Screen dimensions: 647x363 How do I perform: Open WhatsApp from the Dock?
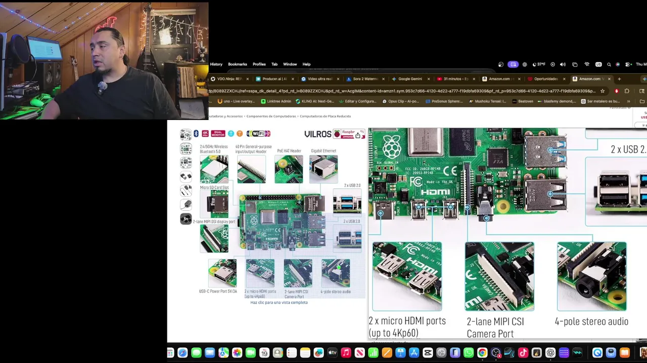(x=469, y=353)
